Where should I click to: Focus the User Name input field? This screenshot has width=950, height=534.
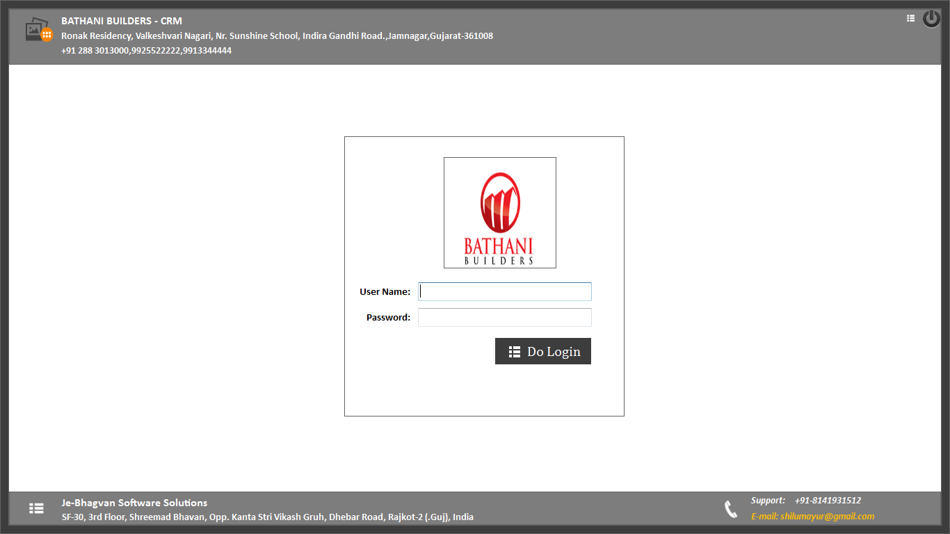tap(505, 291)
